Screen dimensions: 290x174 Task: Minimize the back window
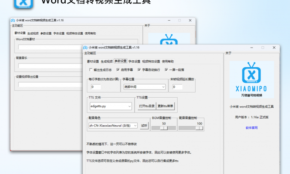coord(169,20)
